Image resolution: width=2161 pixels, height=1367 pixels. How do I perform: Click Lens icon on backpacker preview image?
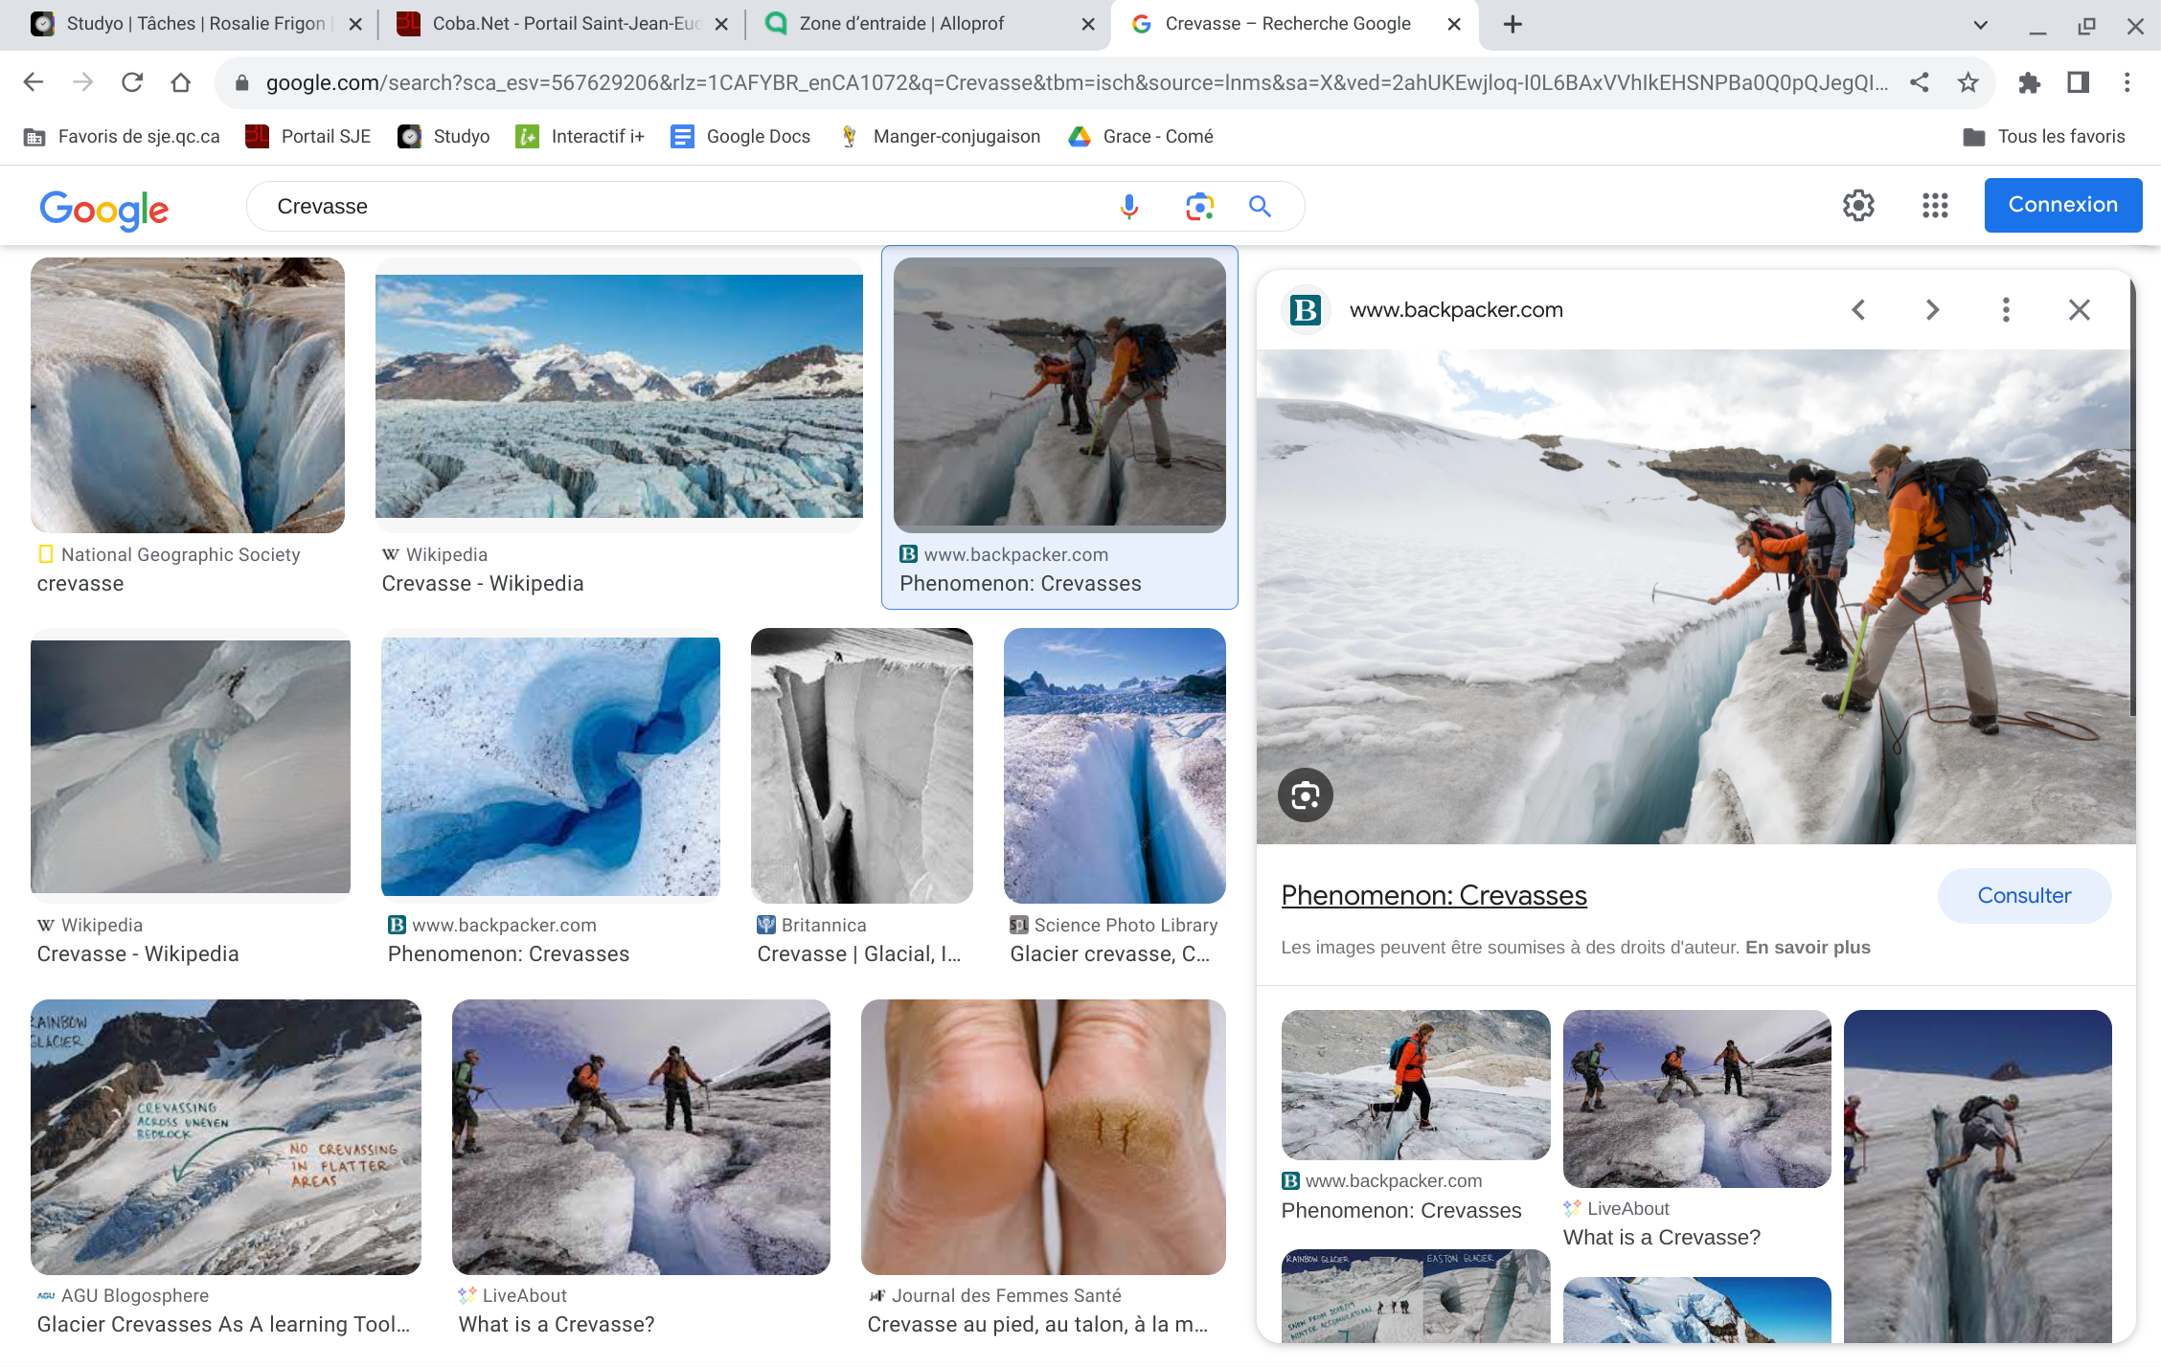[x=1305, y=795]
